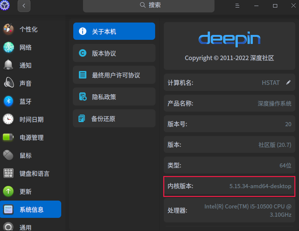Image resolution: width=299 pixels, height=231 pixels.
Task: Click the 处理器 label
Action: pos(177,210)
